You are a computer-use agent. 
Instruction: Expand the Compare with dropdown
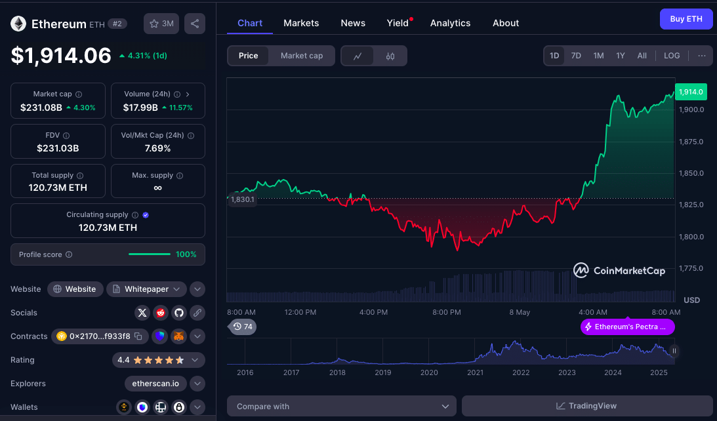[x=341, y=406]
